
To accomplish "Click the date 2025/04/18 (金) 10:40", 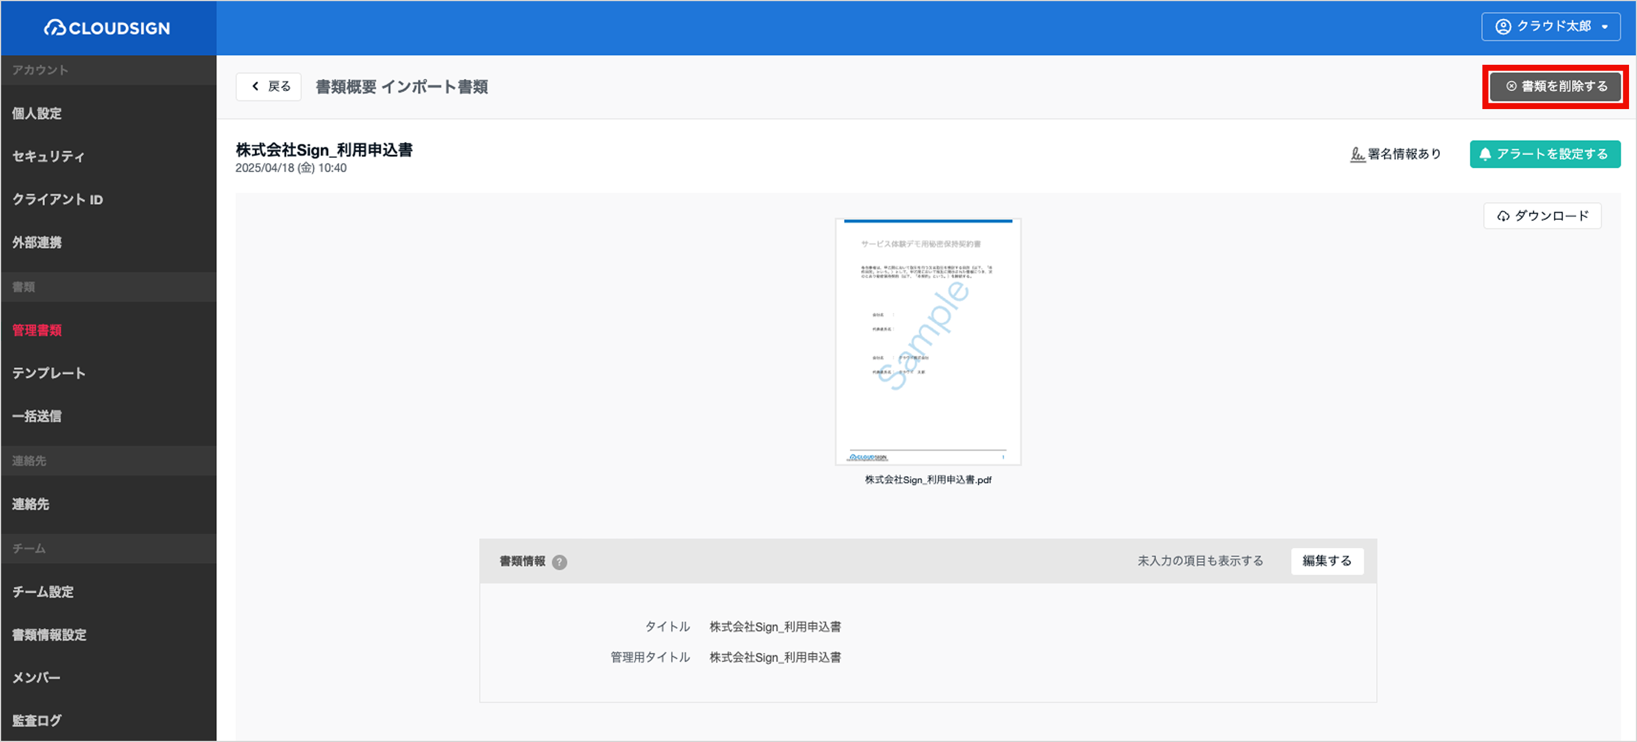I will click(291, 168).
